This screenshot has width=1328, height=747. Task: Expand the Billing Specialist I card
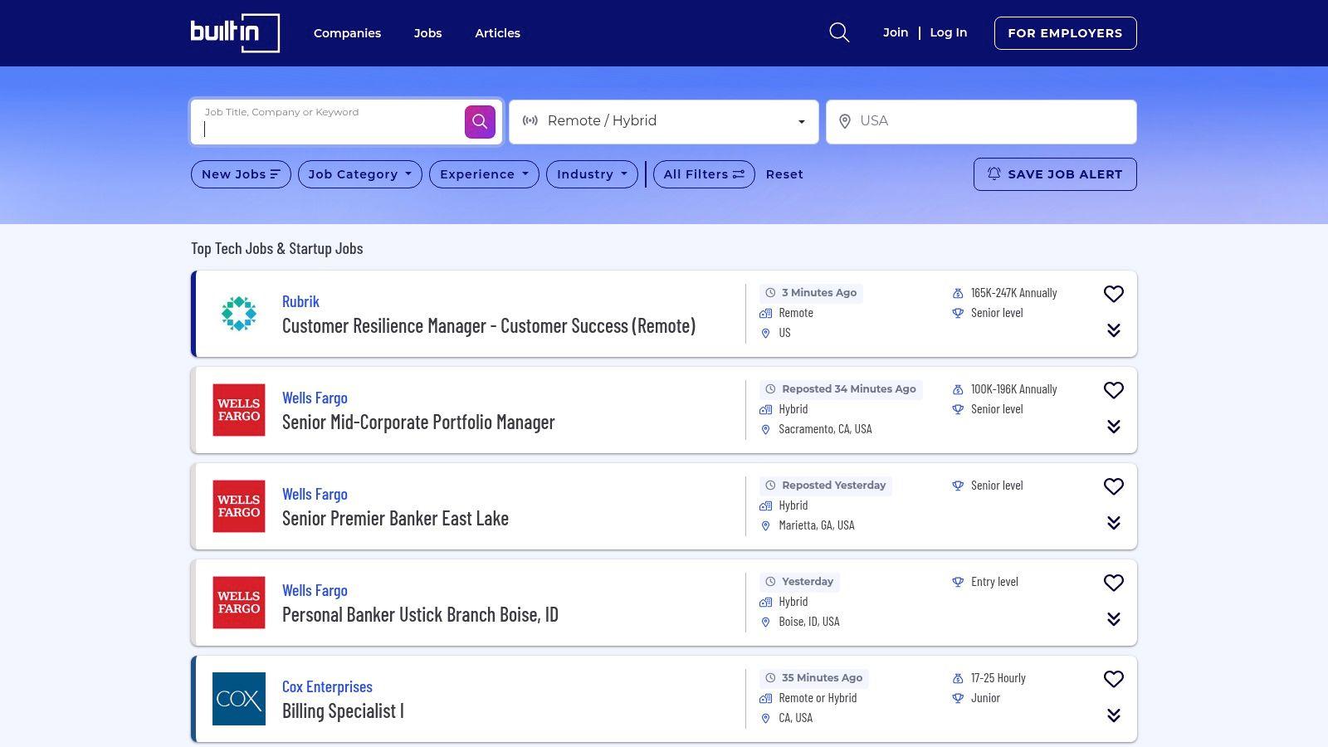[1114, 715]
